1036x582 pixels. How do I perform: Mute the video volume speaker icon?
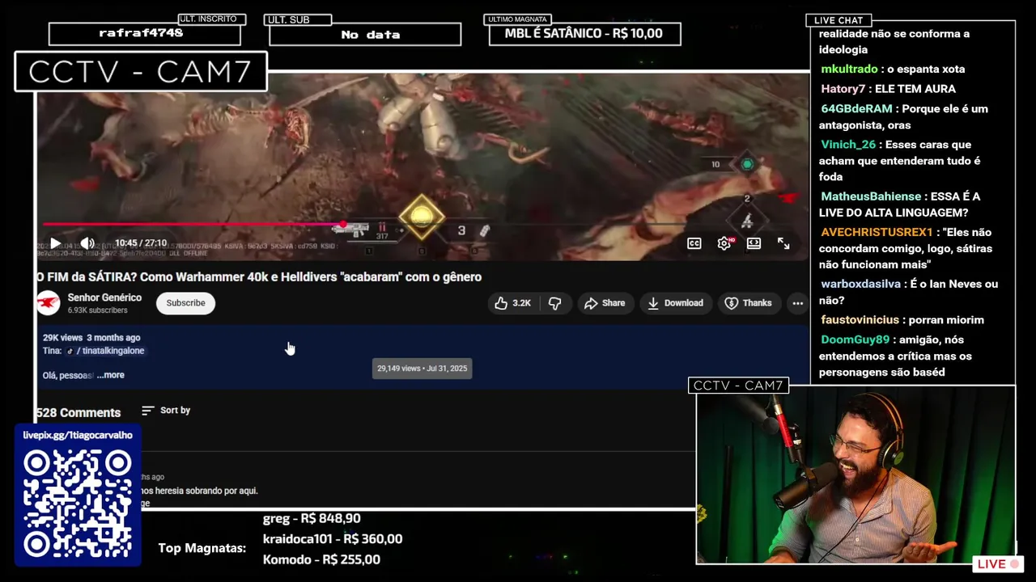(87, 242)
